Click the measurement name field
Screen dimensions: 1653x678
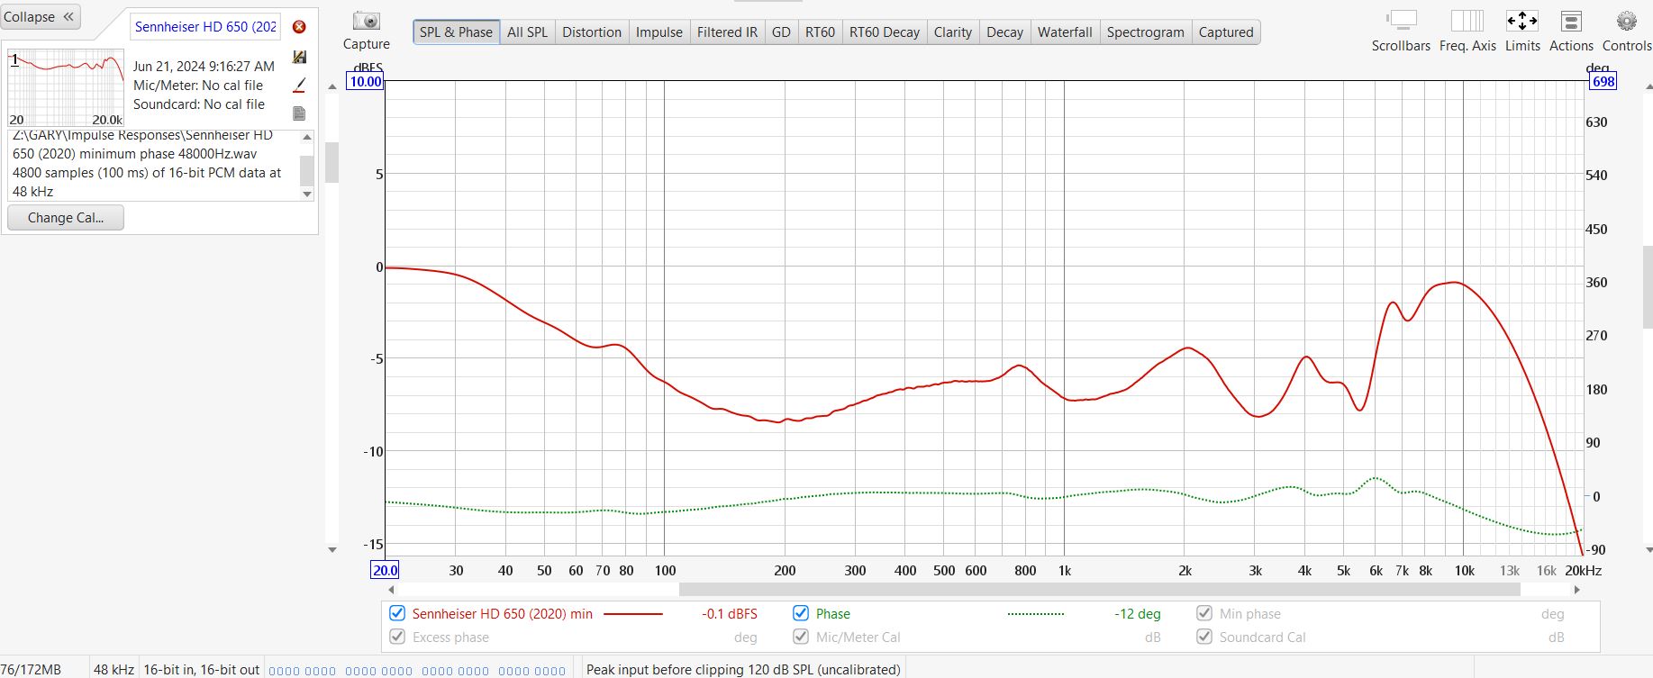click(205, 27)
